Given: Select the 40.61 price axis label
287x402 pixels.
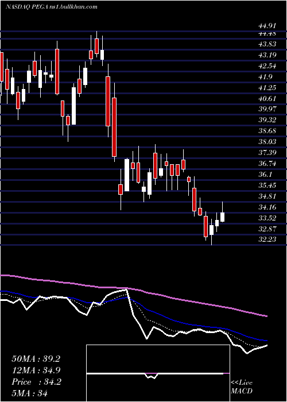Looking at the screenshot, I should pyautogui.click(x=267, y=98).
